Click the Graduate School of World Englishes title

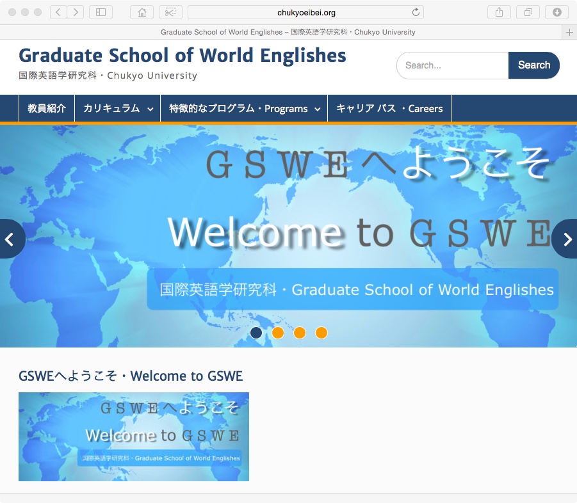pyautogui.click(x=183, y=56)
